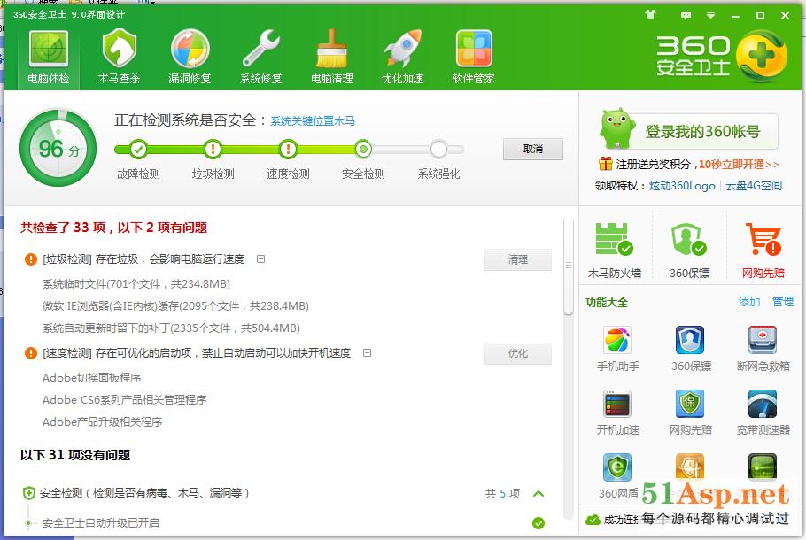Click the skin-change shirt icon in title bar
Viewport: 806px width, 540px height.
[651, 15]
